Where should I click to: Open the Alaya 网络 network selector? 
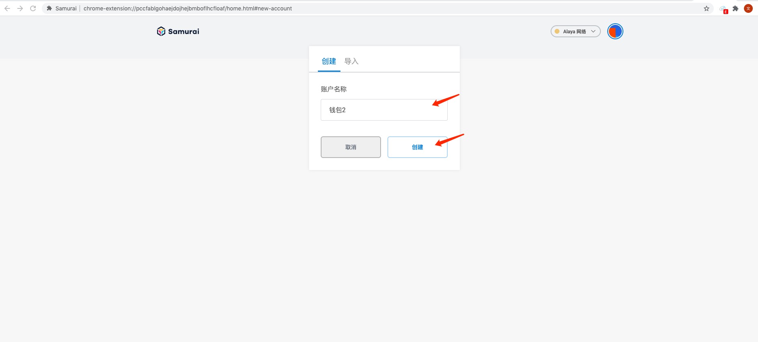pos(575,31)
